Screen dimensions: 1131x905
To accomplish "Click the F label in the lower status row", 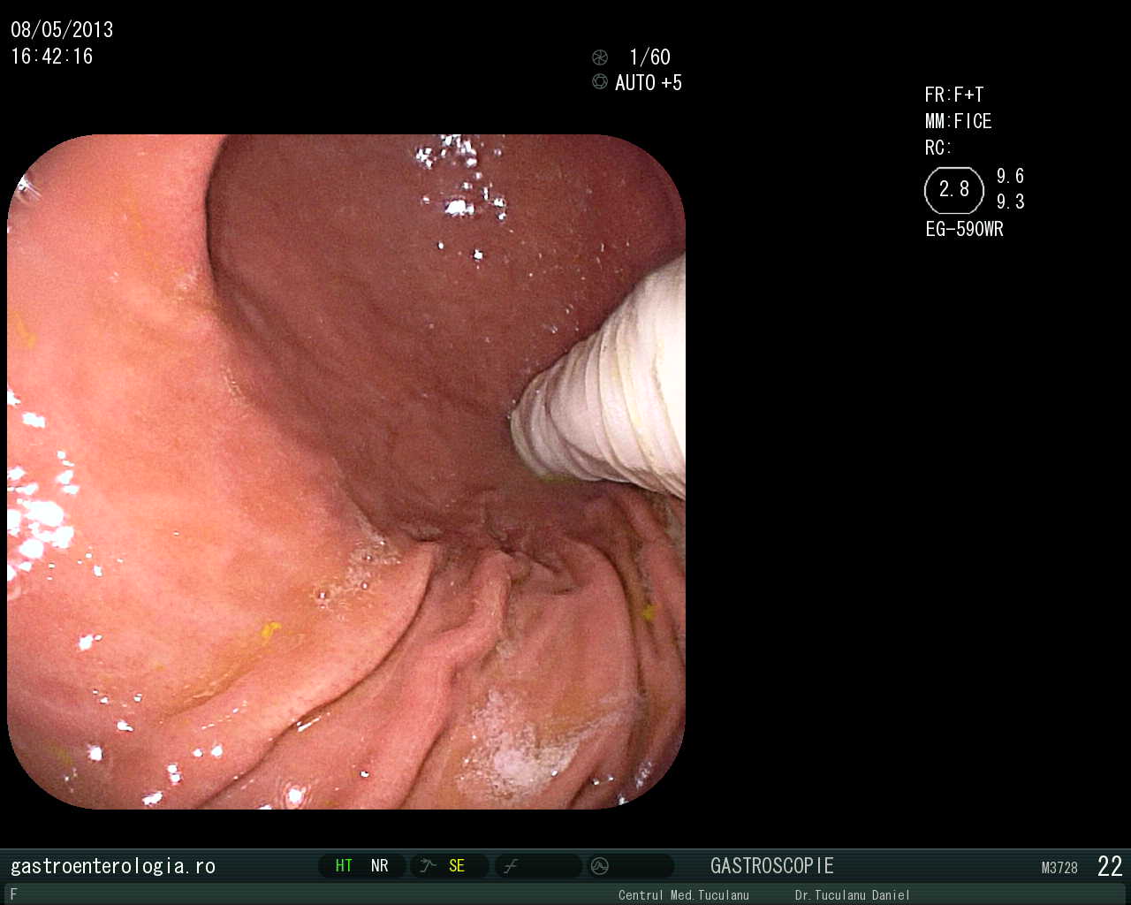I will tap(13, 894).
